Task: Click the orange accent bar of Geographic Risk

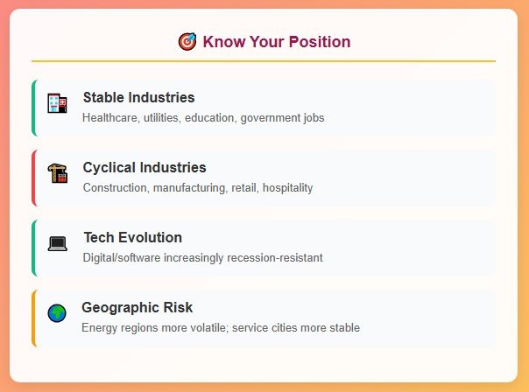Action: [x=33, y=318]
